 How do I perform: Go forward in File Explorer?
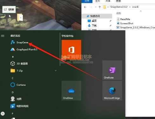click(x=91, y=7)
